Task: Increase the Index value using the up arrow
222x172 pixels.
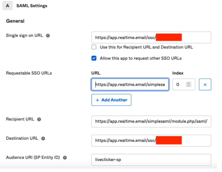Action: click(x=188, y=83)
